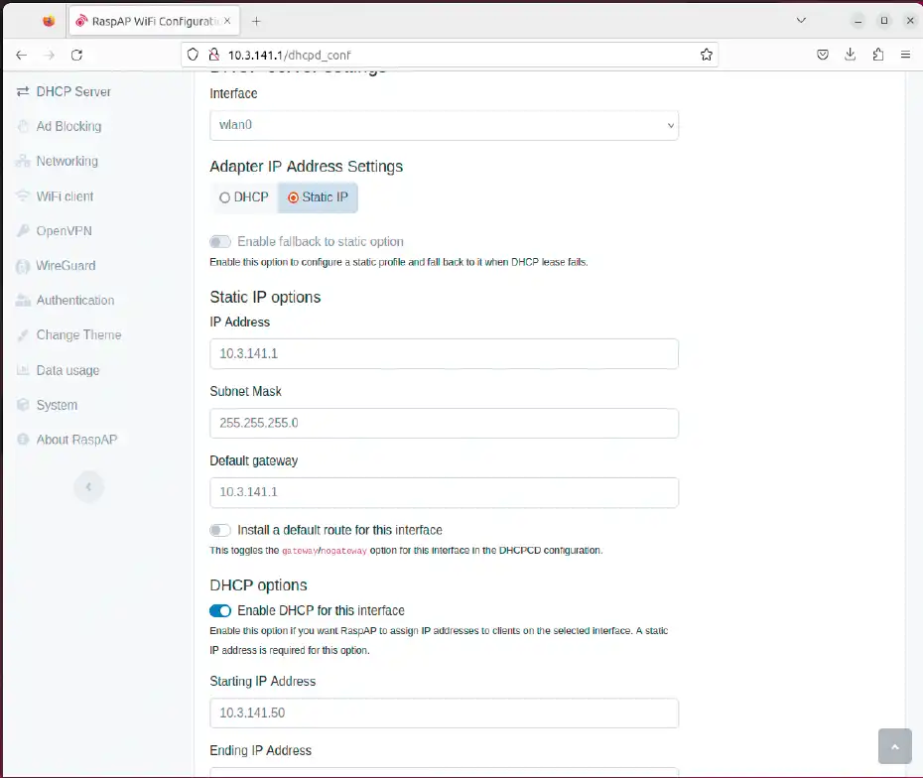Image resolution: width=923 pixels, height=778 pixels.
Task: Click the Firefox View icon in tab bar
Action: pos(49,21)
